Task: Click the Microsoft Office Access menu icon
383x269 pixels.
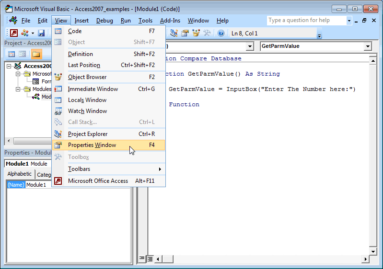Action: (58, 181)
